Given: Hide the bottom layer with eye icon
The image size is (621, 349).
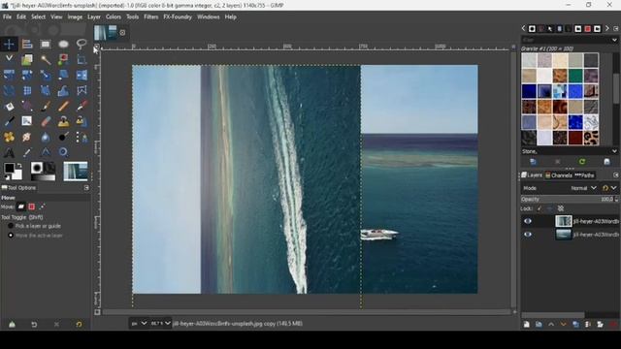Looking at the screenshot, I should click(x=528, y=235).
